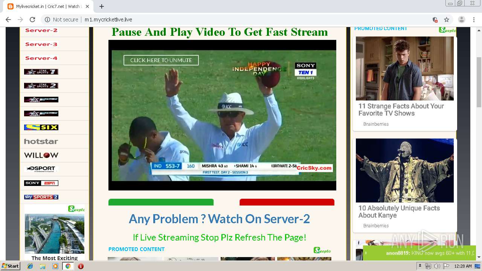The image size is (482, 271).
Task: Open the Windows Start button
Action: coord(10,266)
